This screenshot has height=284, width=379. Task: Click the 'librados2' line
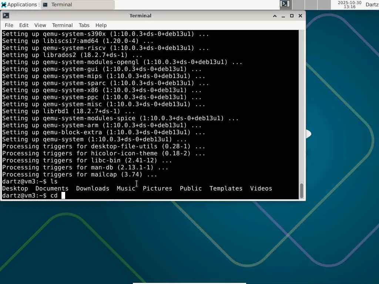click(x=72, y=55)
